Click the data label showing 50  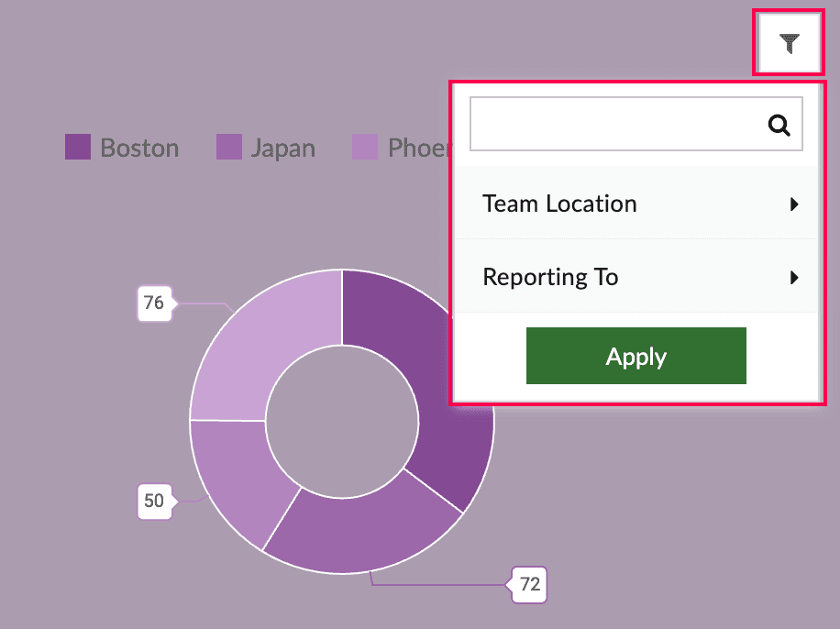coord(154,501)
